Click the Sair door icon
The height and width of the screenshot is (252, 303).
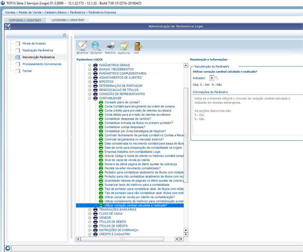pyautogui.click(x=138, y=46)
